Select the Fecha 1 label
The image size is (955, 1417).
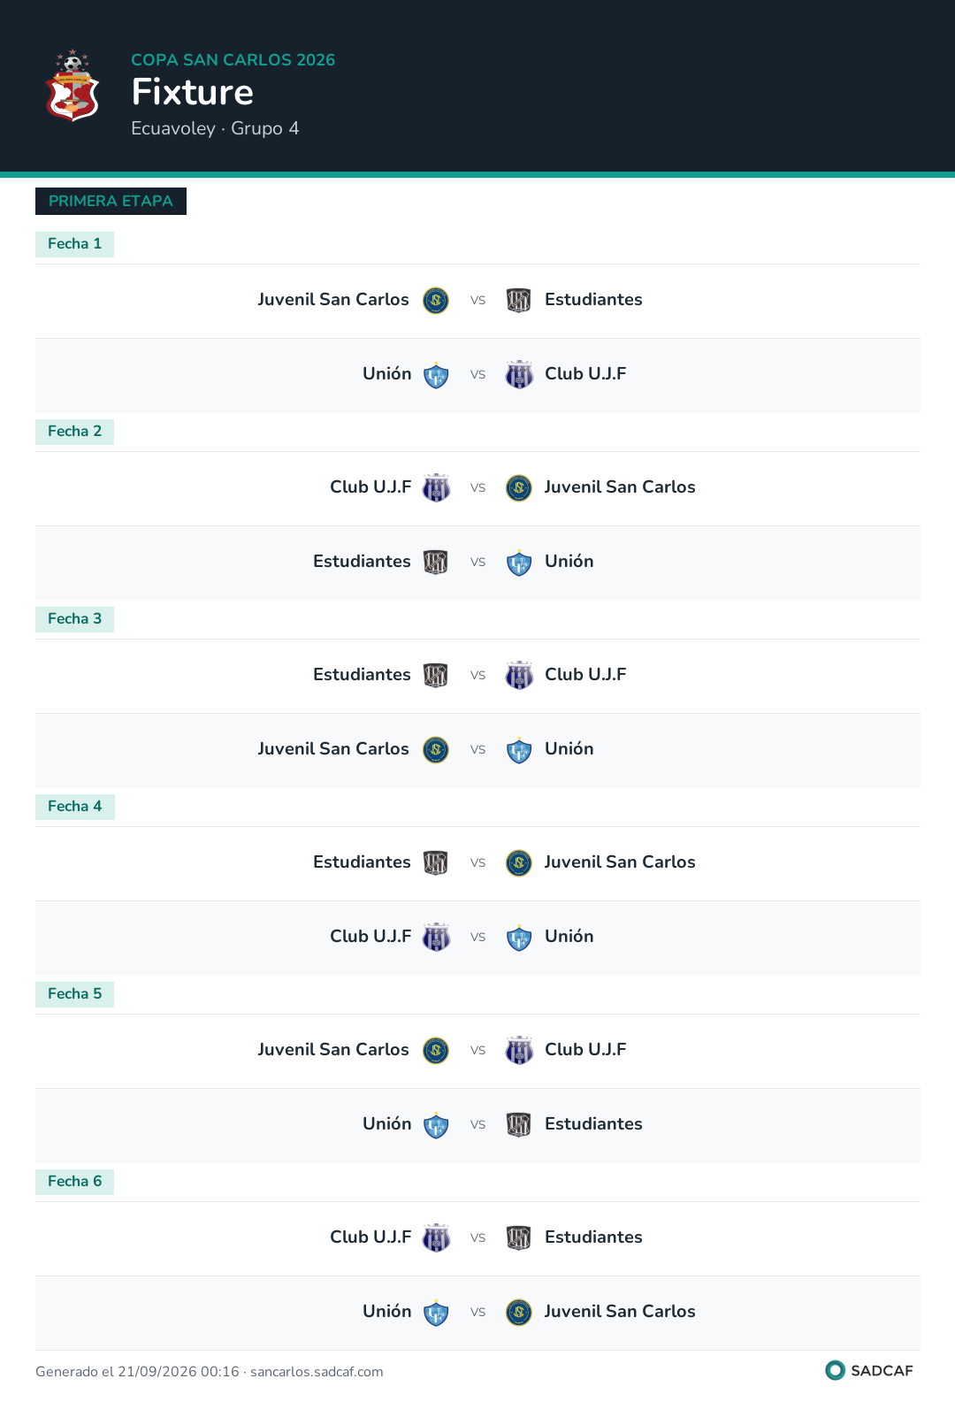(74, 244)
